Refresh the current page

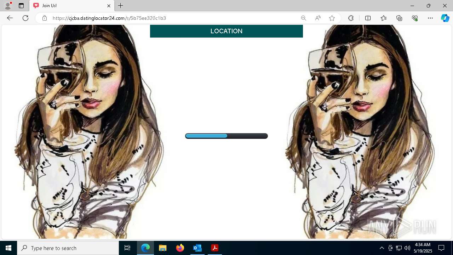tap(25, 18)
